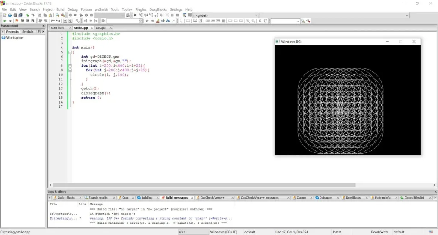This screenshot has height=235, width=438.
Task: Click the Find magnifier icon in toolbar
Action: [x=57, y=15]
